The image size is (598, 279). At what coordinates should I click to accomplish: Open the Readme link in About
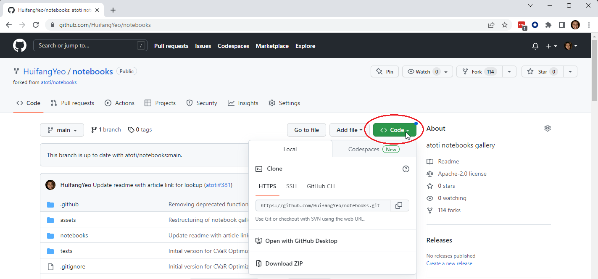[448, 162]
